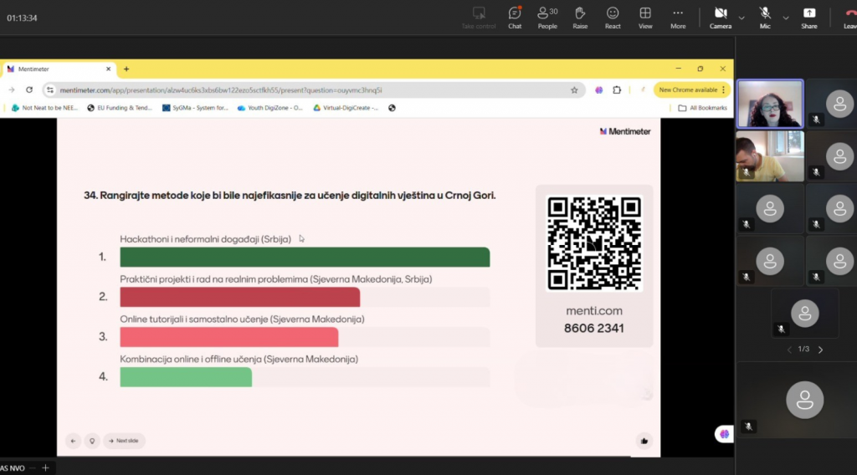Raise your hand in the meeting
This screenshot has height=475, width=857.
580,17
